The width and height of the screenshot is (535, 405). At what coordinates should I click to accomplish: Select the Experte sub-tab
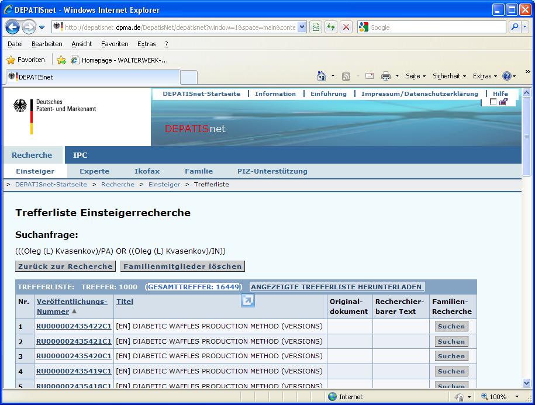pyautogui.click(x=95, y=171)
